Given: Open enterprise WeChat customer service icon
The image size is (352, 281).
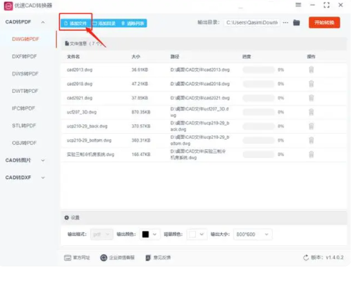Looking at the screenshot, I should tap(103, 257).
